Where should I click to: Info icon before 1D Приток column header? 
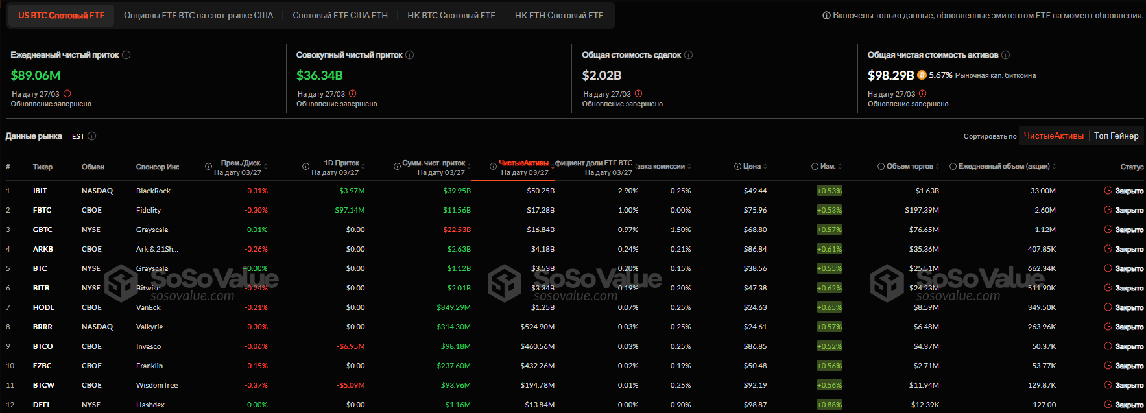(305, 167)
